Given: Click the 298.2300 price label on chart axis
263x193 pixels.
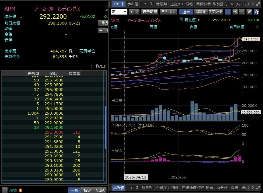Looking at the screenshot, I should 251,39.
